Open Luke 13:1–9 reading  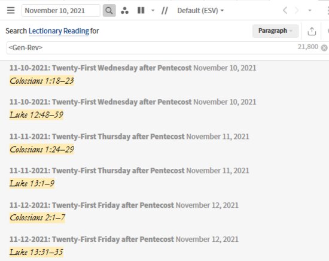tap(32, 184)
